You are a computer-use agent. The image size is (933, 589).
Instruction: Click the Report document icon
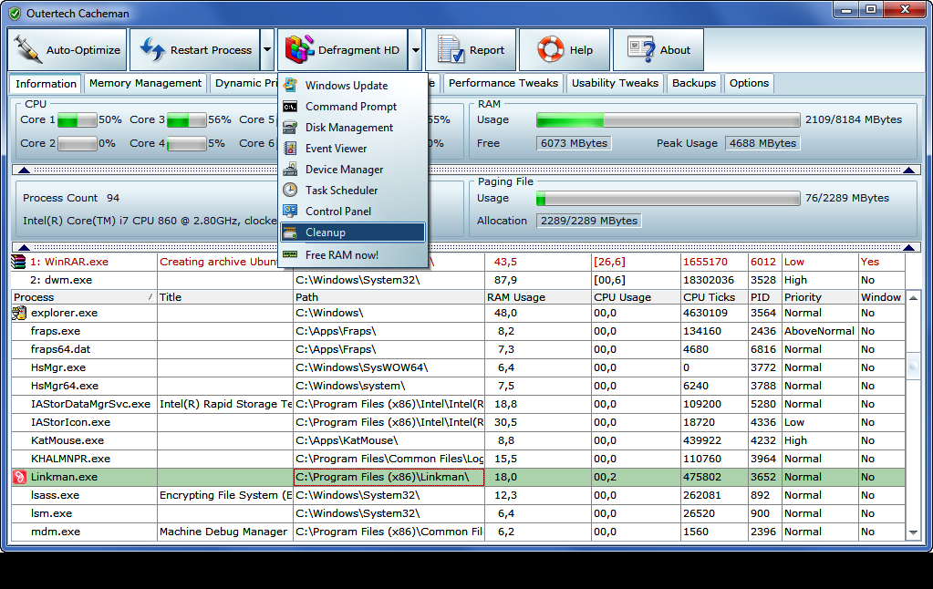coord(451,50)
